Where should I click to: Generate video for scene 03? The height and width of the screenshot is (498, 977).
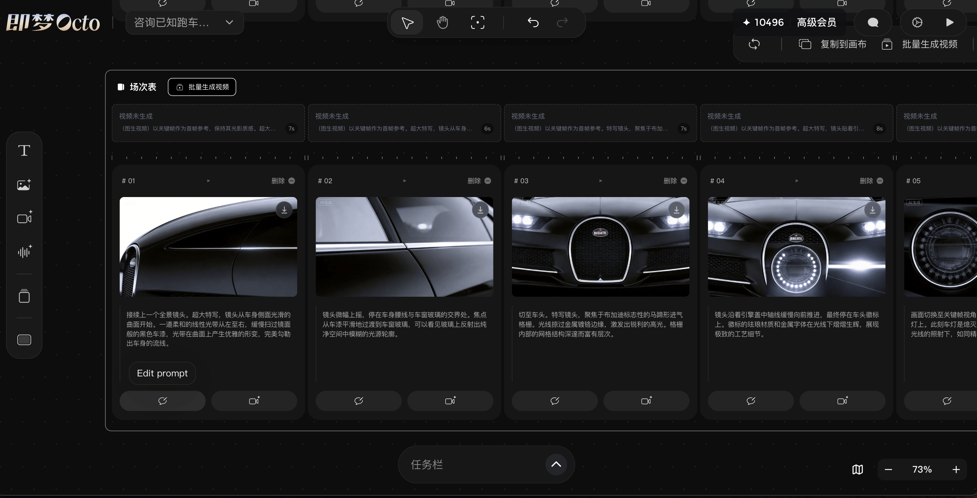click(646, 401)
